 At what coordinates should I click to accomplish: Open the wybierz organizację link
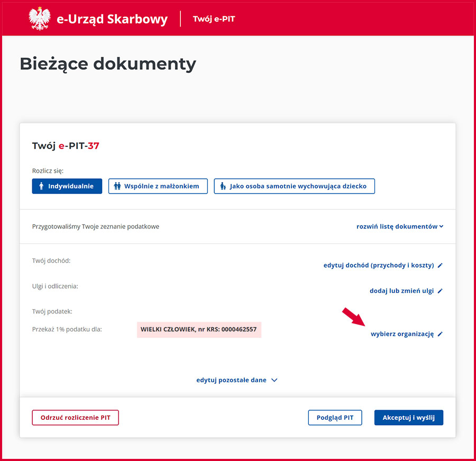(402, 334)
